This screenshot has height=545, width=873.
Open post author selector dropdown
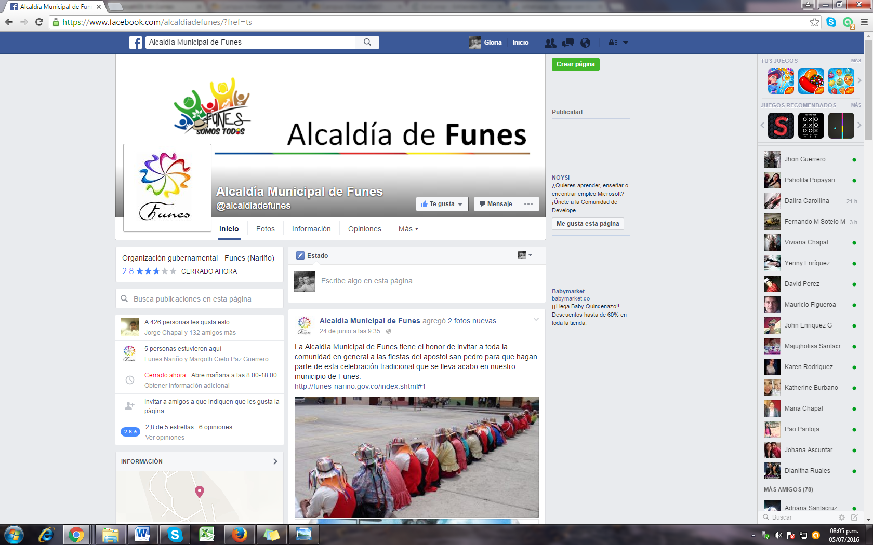tap(525, 255)
